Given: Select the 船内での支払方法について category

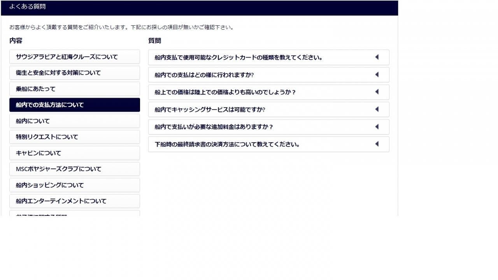Looking at the screenshot, I should point(75,105).
